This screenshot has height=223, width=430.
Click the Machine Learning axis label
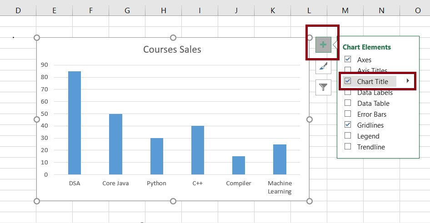(x=280, y=187)
